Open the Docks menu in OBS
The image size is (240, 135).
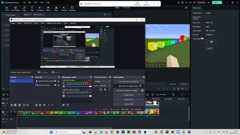point(36,23)
